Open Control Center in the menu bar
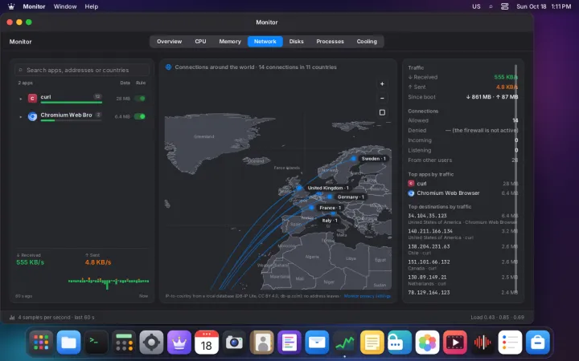The width and height of the screenshot is (579, 361). point(504,6)
